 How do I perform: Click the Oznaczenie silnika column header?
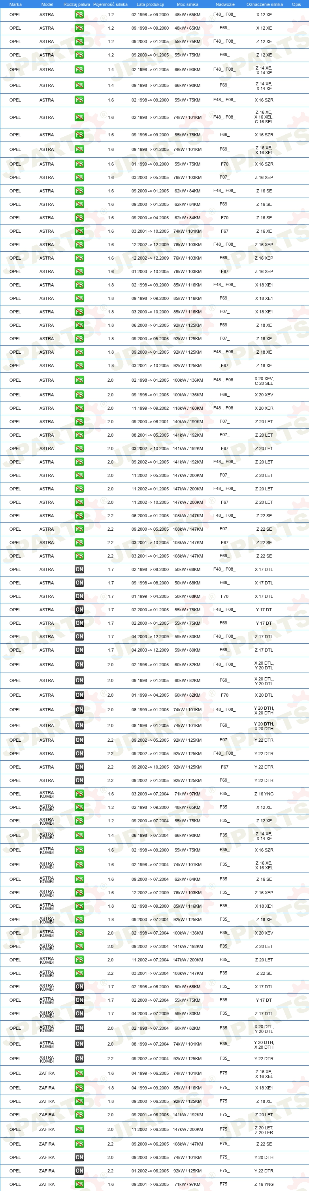tap(264, 4)
